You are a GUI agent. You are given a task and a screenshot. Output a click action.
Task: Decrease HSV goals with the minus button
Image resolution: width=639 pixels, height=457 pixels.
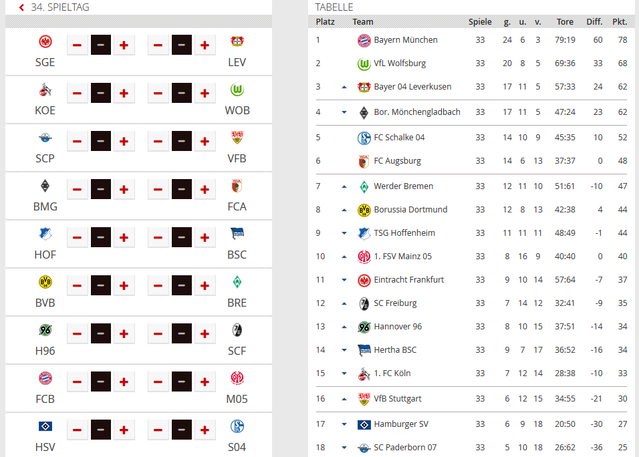[x=77, y=430]
